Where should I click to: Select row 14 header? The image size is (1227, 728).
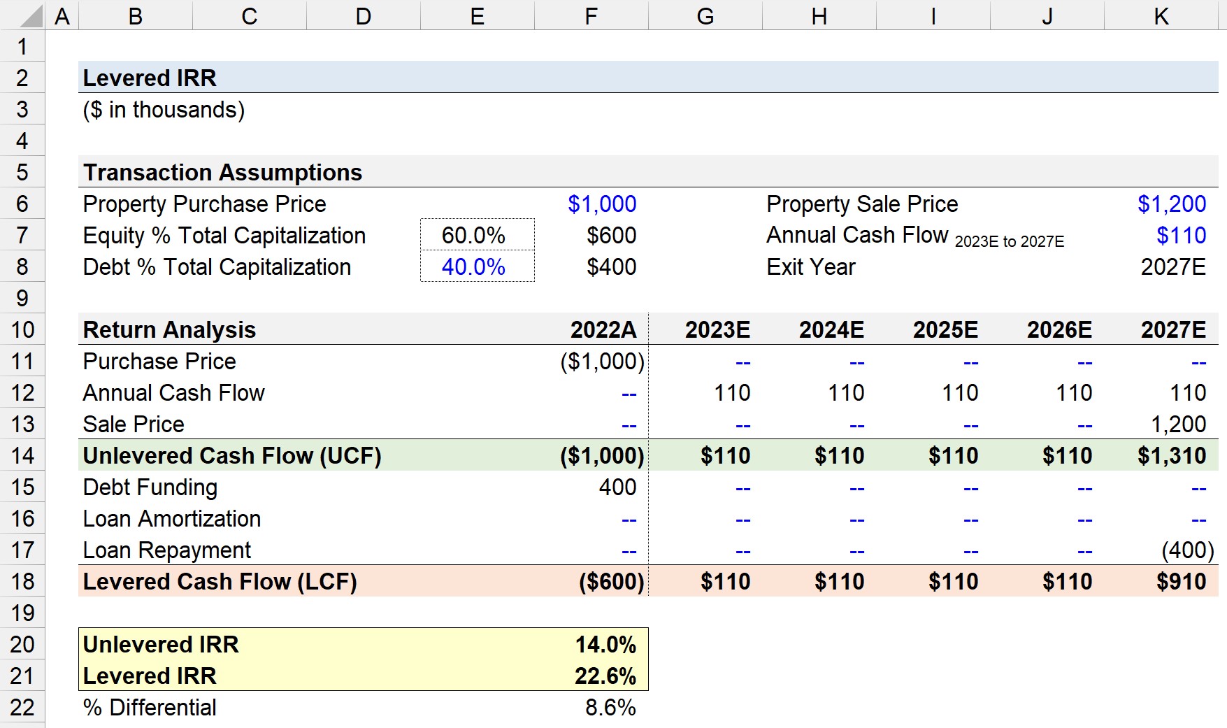pos(22,455)
